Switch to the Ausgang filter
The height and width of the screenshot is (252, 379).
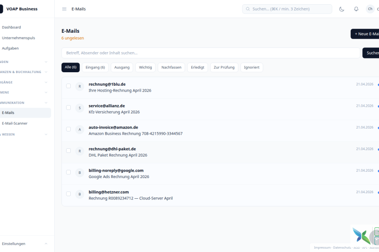click(x=122, y=67)
